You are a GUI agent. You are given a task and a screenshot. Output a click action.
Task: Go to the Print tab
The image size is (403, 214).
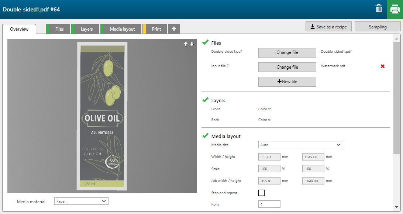tap(156, 29)
